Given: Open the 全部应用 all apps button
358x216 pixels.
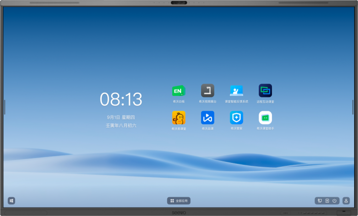Looking at the screenshot, I should [179, 201].
